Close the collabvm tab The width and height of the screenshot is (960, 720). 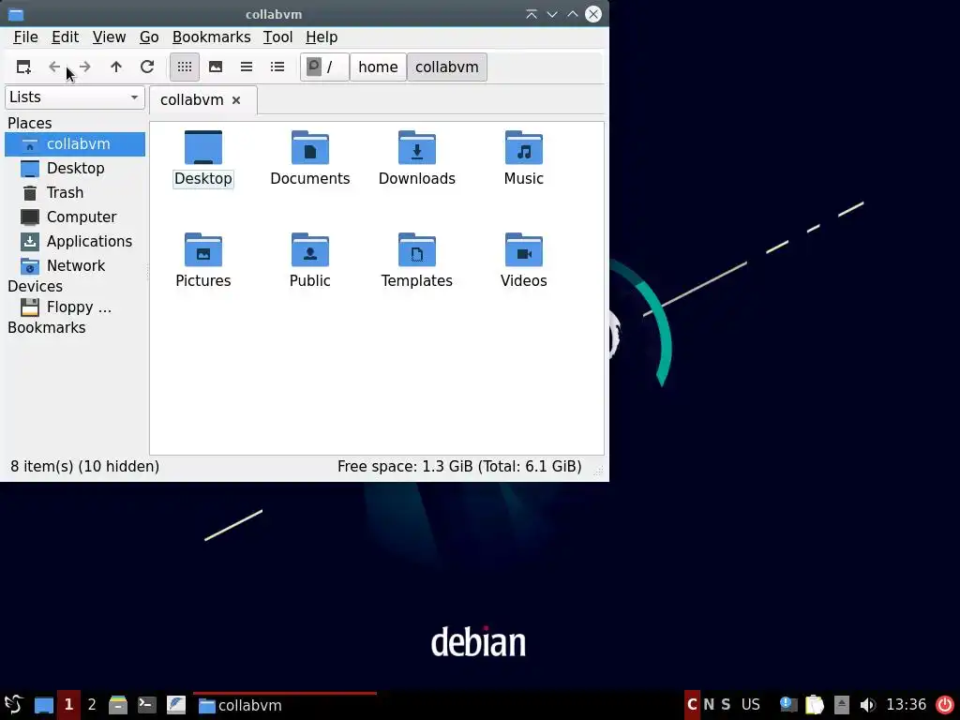(x=236, y=99)
